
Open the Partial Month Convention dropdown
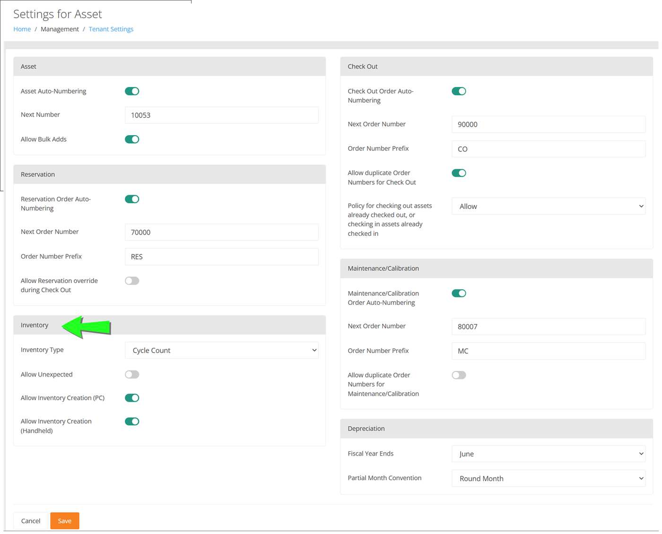[x=549, y=478]
